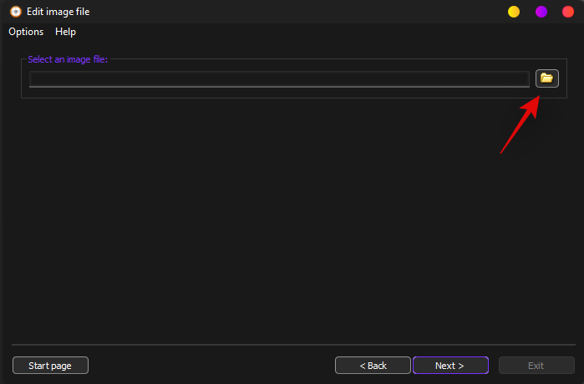Click the file selector group box border
584x384 pixels.
point(22,83)
